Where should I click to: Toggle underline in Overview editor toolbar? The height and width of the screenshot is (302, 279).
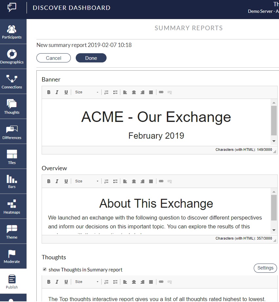tap(66, 181)
